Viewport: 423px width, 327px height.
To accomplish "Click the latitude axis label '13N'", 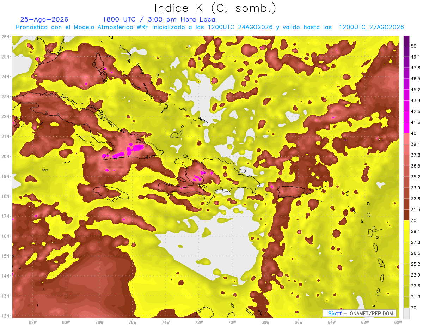I will [5, 296].
